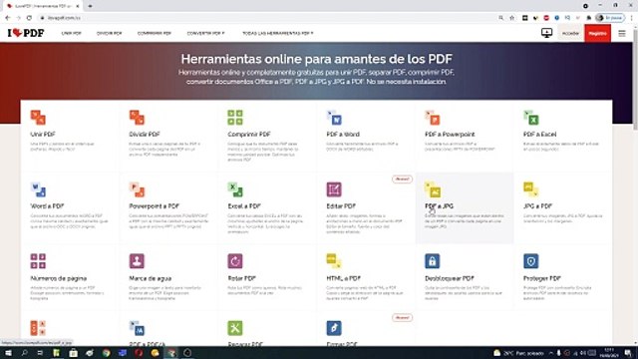
Task: Expand TODAS LAS HERRAMIENTAS PDF dropdown
Action: (x=278, y=33)
